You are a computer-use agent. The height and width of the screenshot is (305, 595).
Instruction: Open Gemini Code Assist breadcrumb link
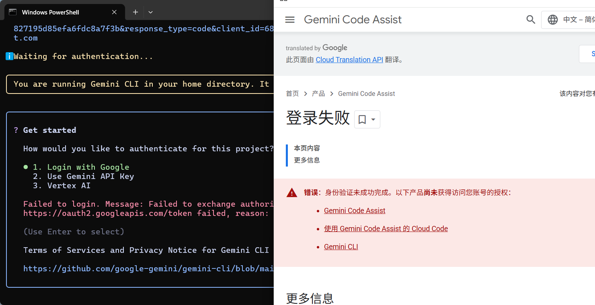(x=367, y=94)
